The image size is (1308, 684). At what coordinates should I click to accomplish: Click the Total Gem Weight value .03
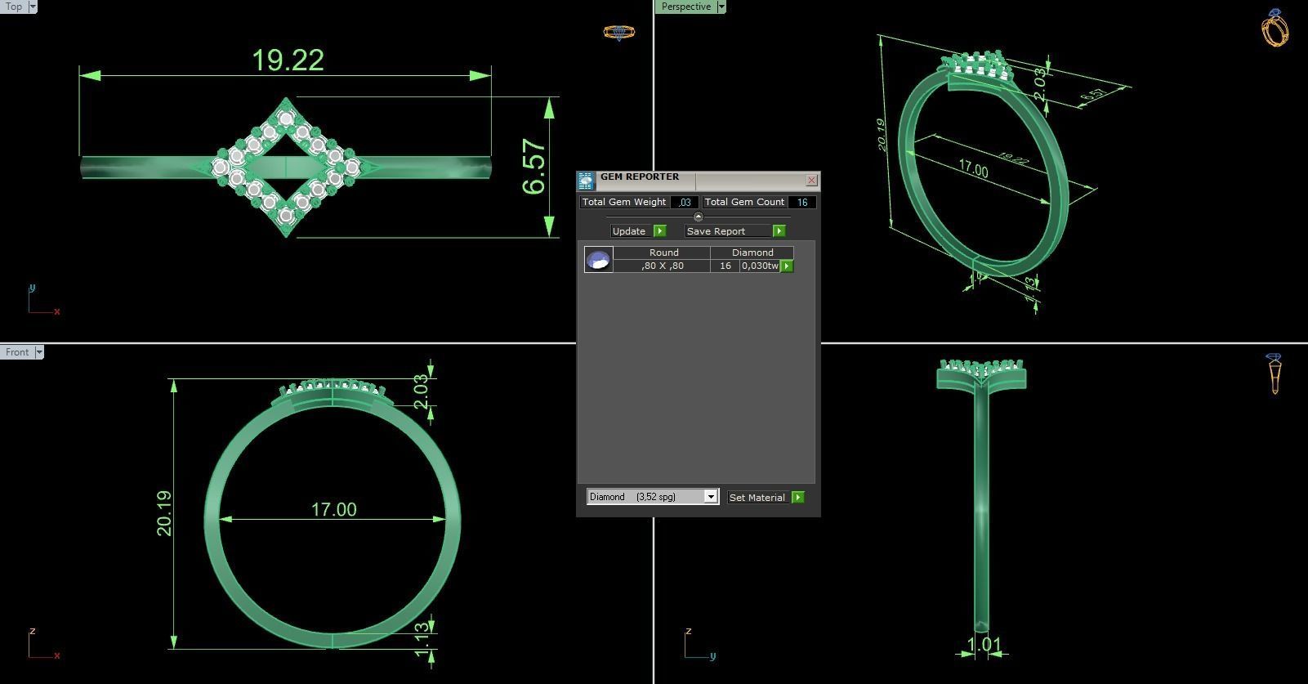click(685, 202)
